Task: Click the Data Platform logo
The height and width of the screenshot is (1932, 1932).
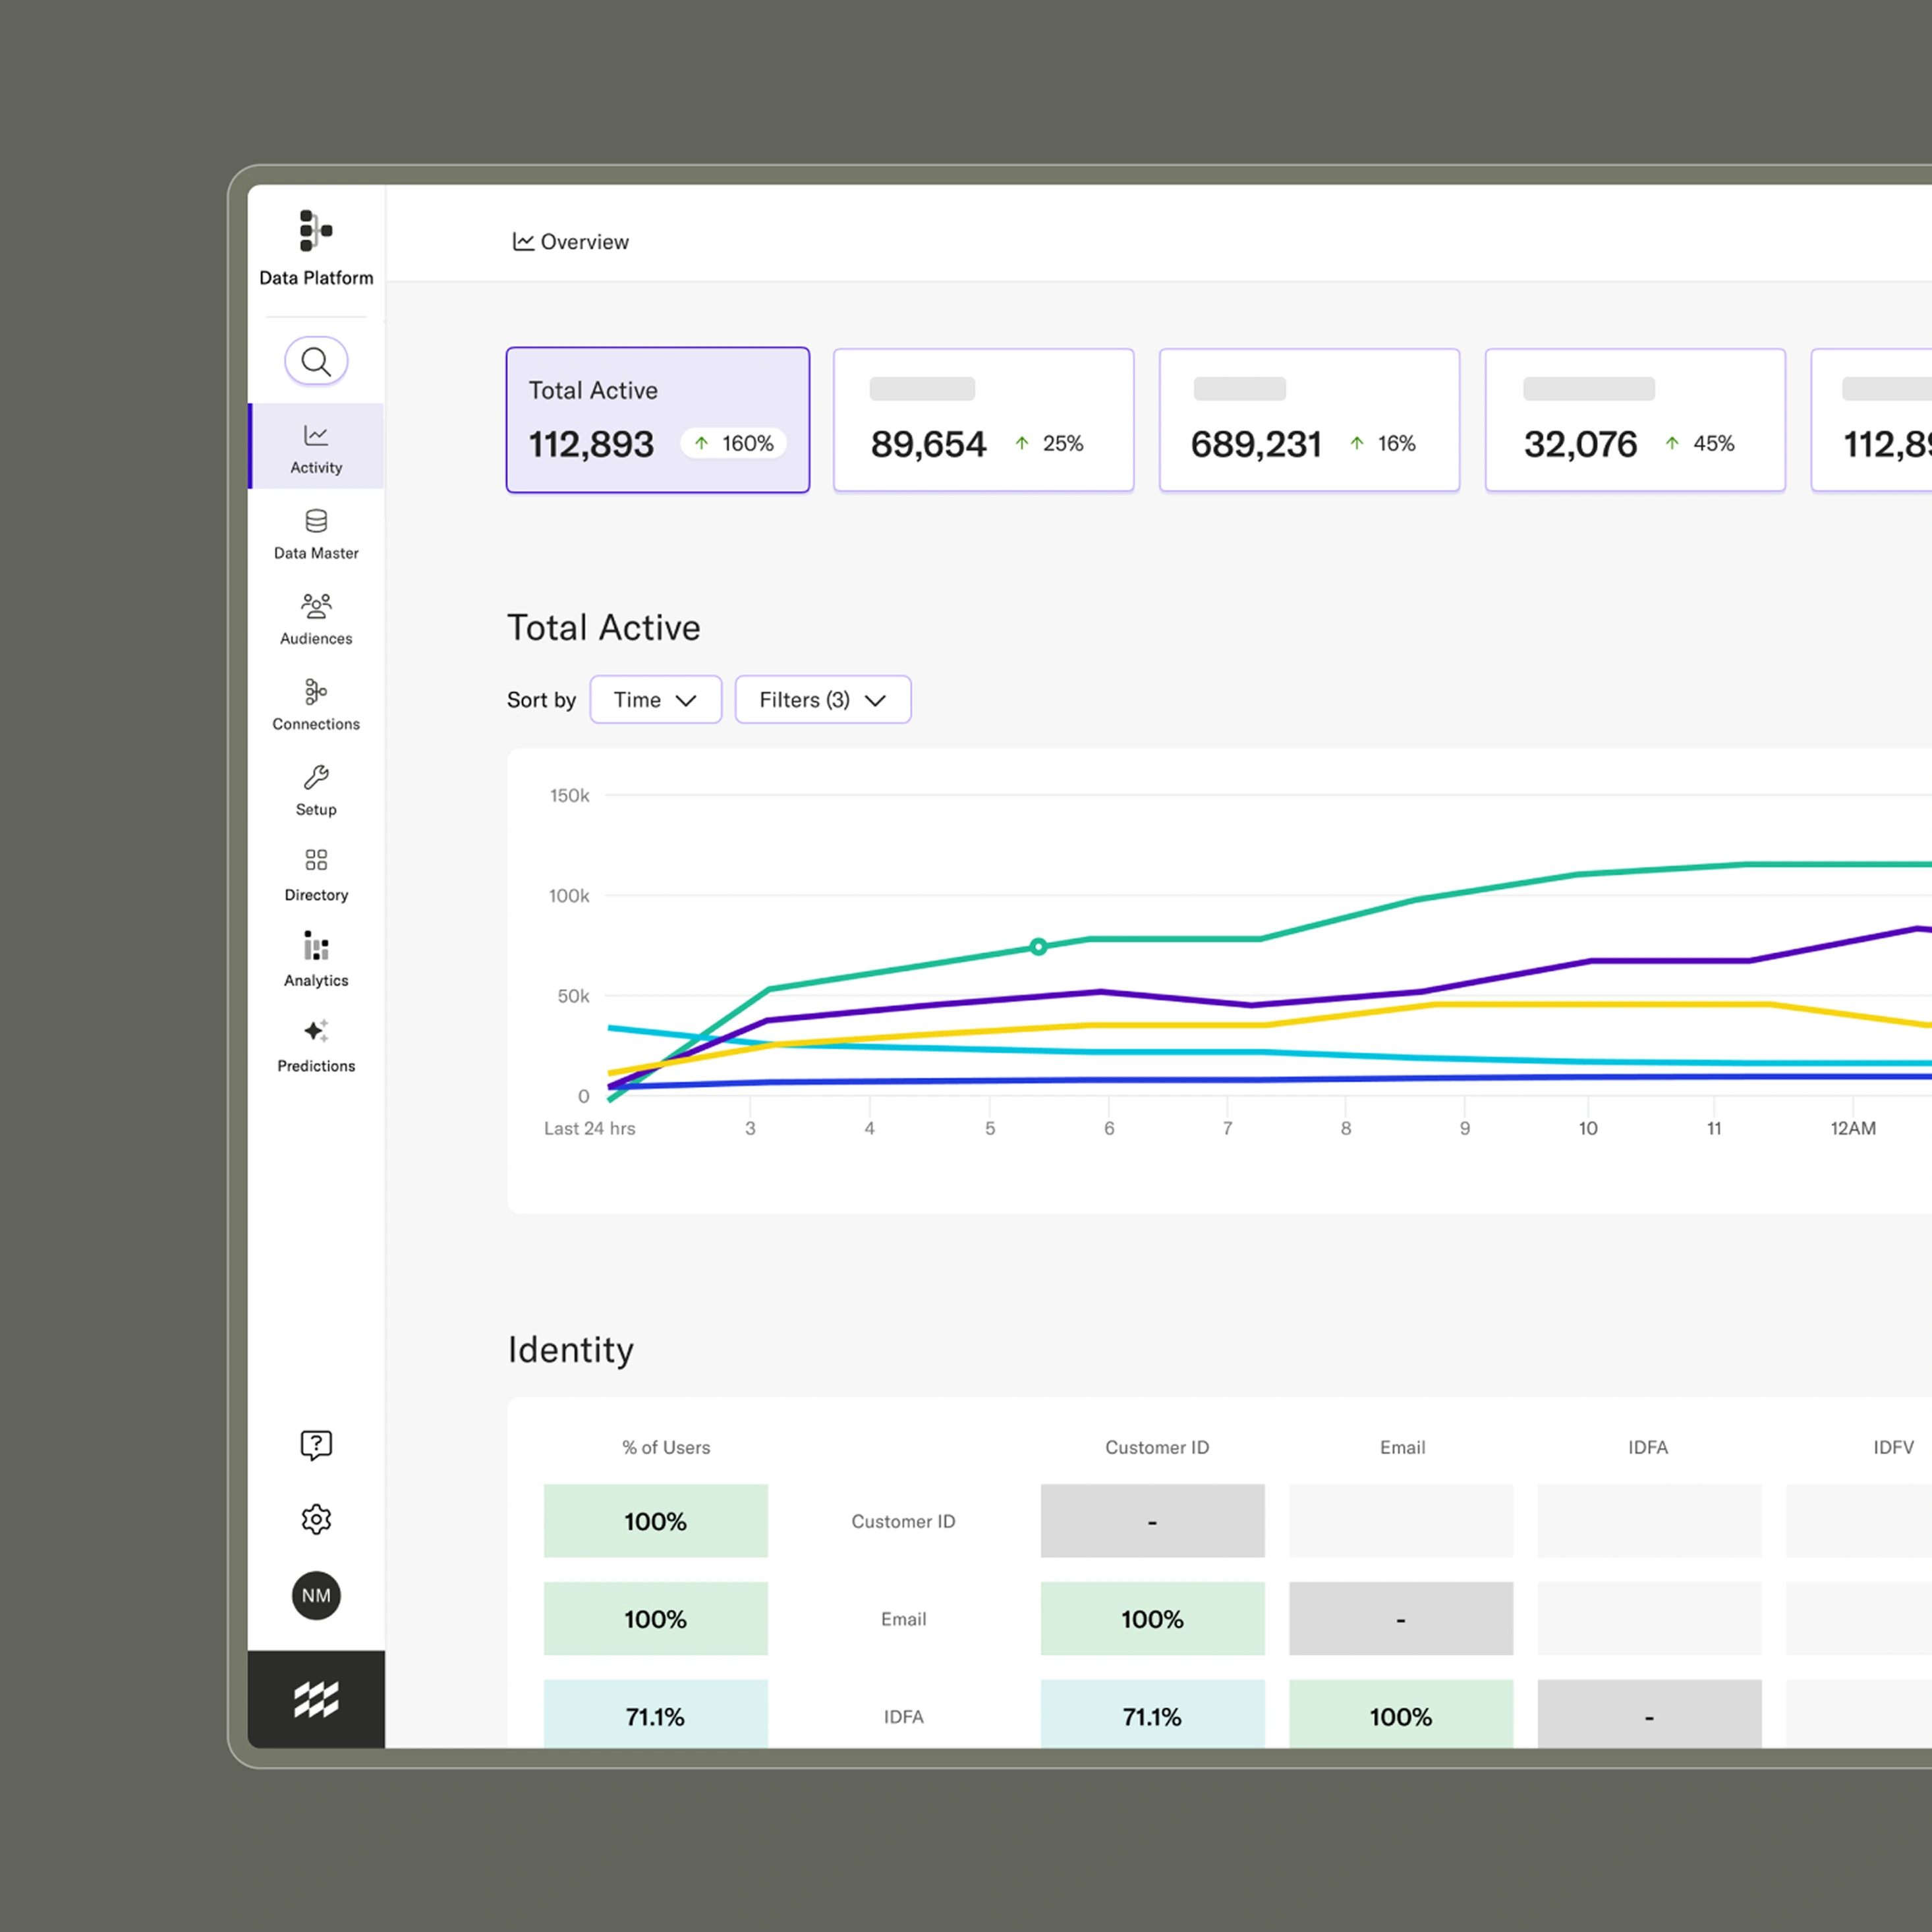Action: tap(316, 247)
